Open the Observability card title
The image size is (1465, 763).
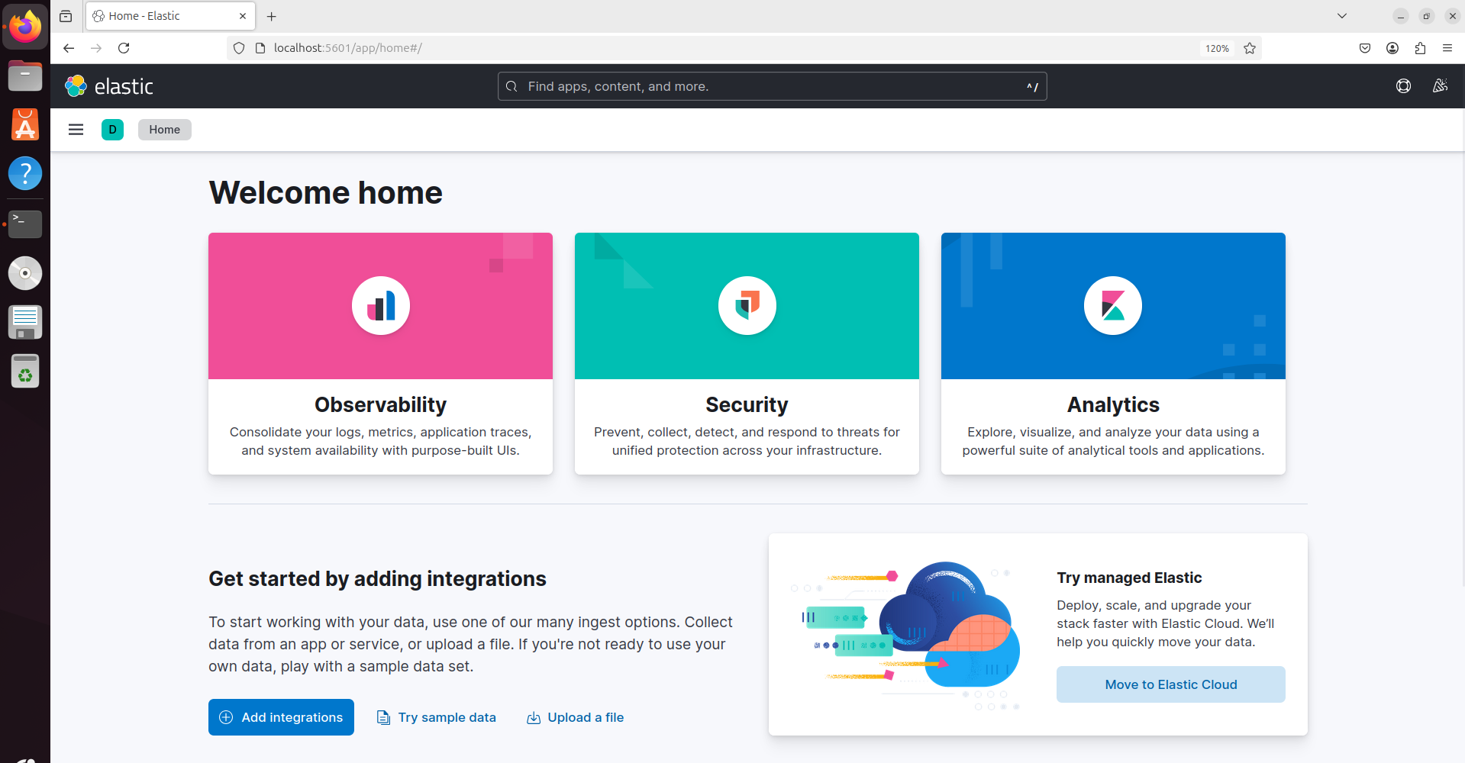(380, 404)
